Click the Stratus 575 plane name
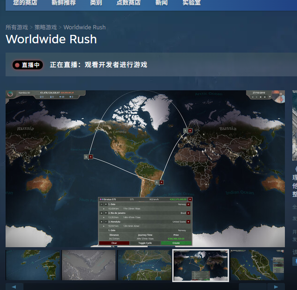Viewport: 297px width, 290px height. 110,199
